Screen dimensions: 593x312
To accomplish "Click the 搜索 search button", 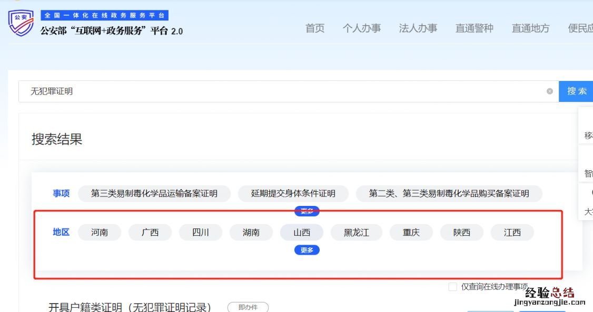I will [578, 91].
